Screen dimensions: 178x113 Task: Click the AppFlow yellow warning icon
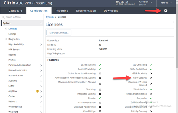tap(37, 91)
